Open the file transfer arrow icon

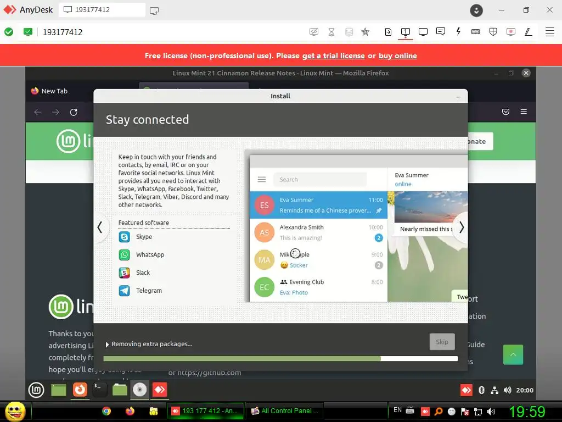pos(388,32)
